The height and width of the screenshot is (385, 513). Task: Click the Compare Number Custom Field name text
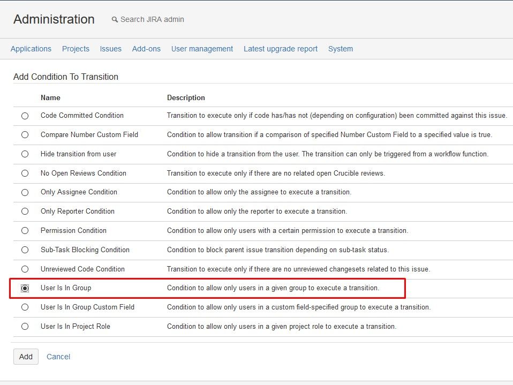[x=89, y=135]
